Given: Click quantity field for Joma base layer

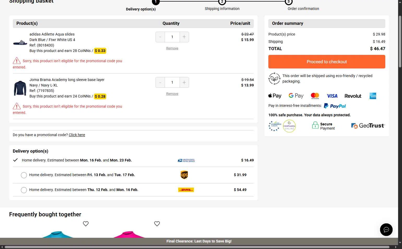Looking at the screenshot, I should pos(172,82).
